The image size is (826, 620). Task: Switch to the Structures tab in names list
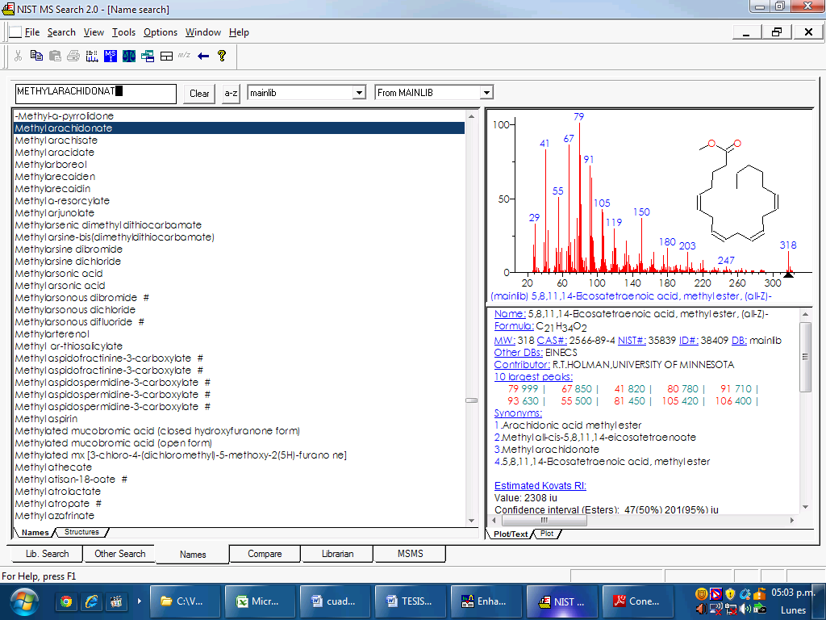[x=81, y=532]
